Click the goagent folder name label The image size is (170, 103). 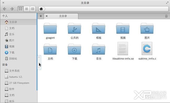point(50,38)
